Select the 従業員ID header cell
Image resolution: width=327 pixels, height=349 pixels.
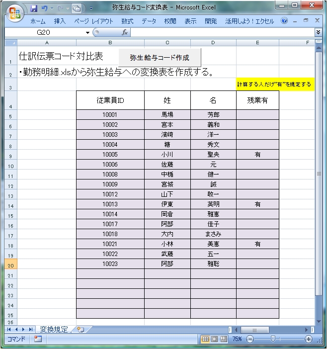[110, 100]
